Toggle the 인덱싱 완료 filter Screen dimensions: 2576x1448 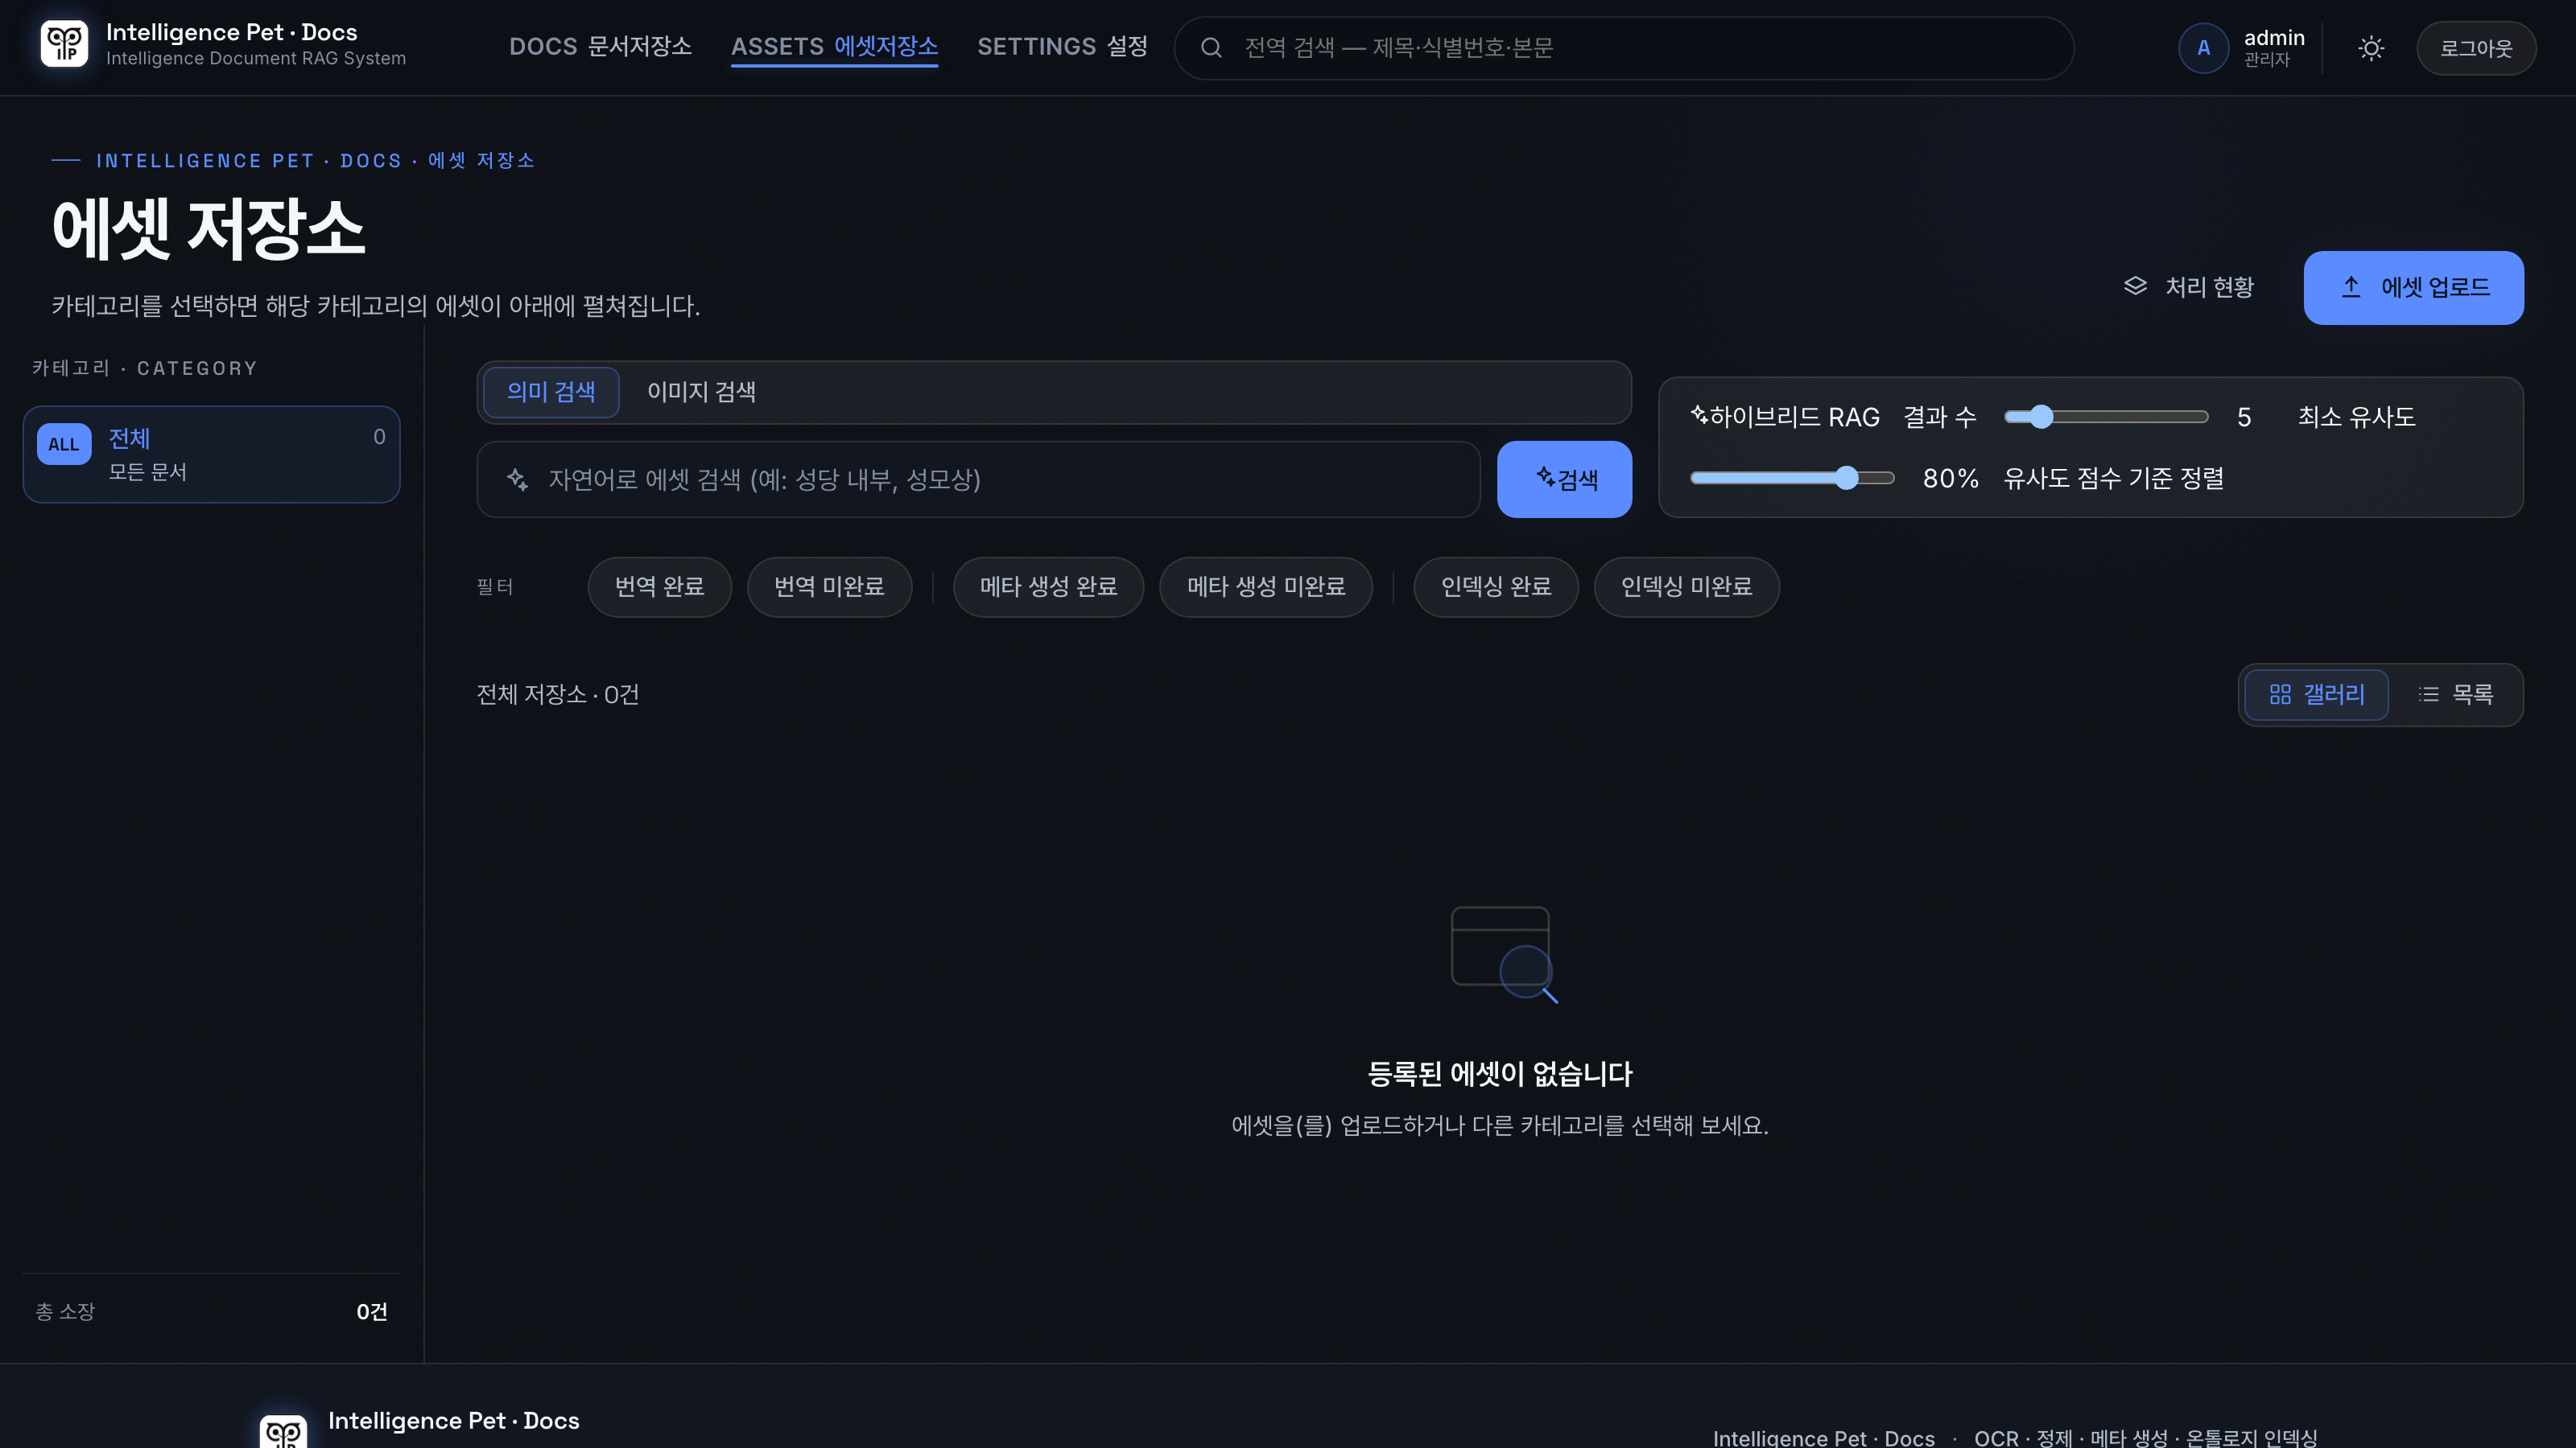tap(1496, 586)
